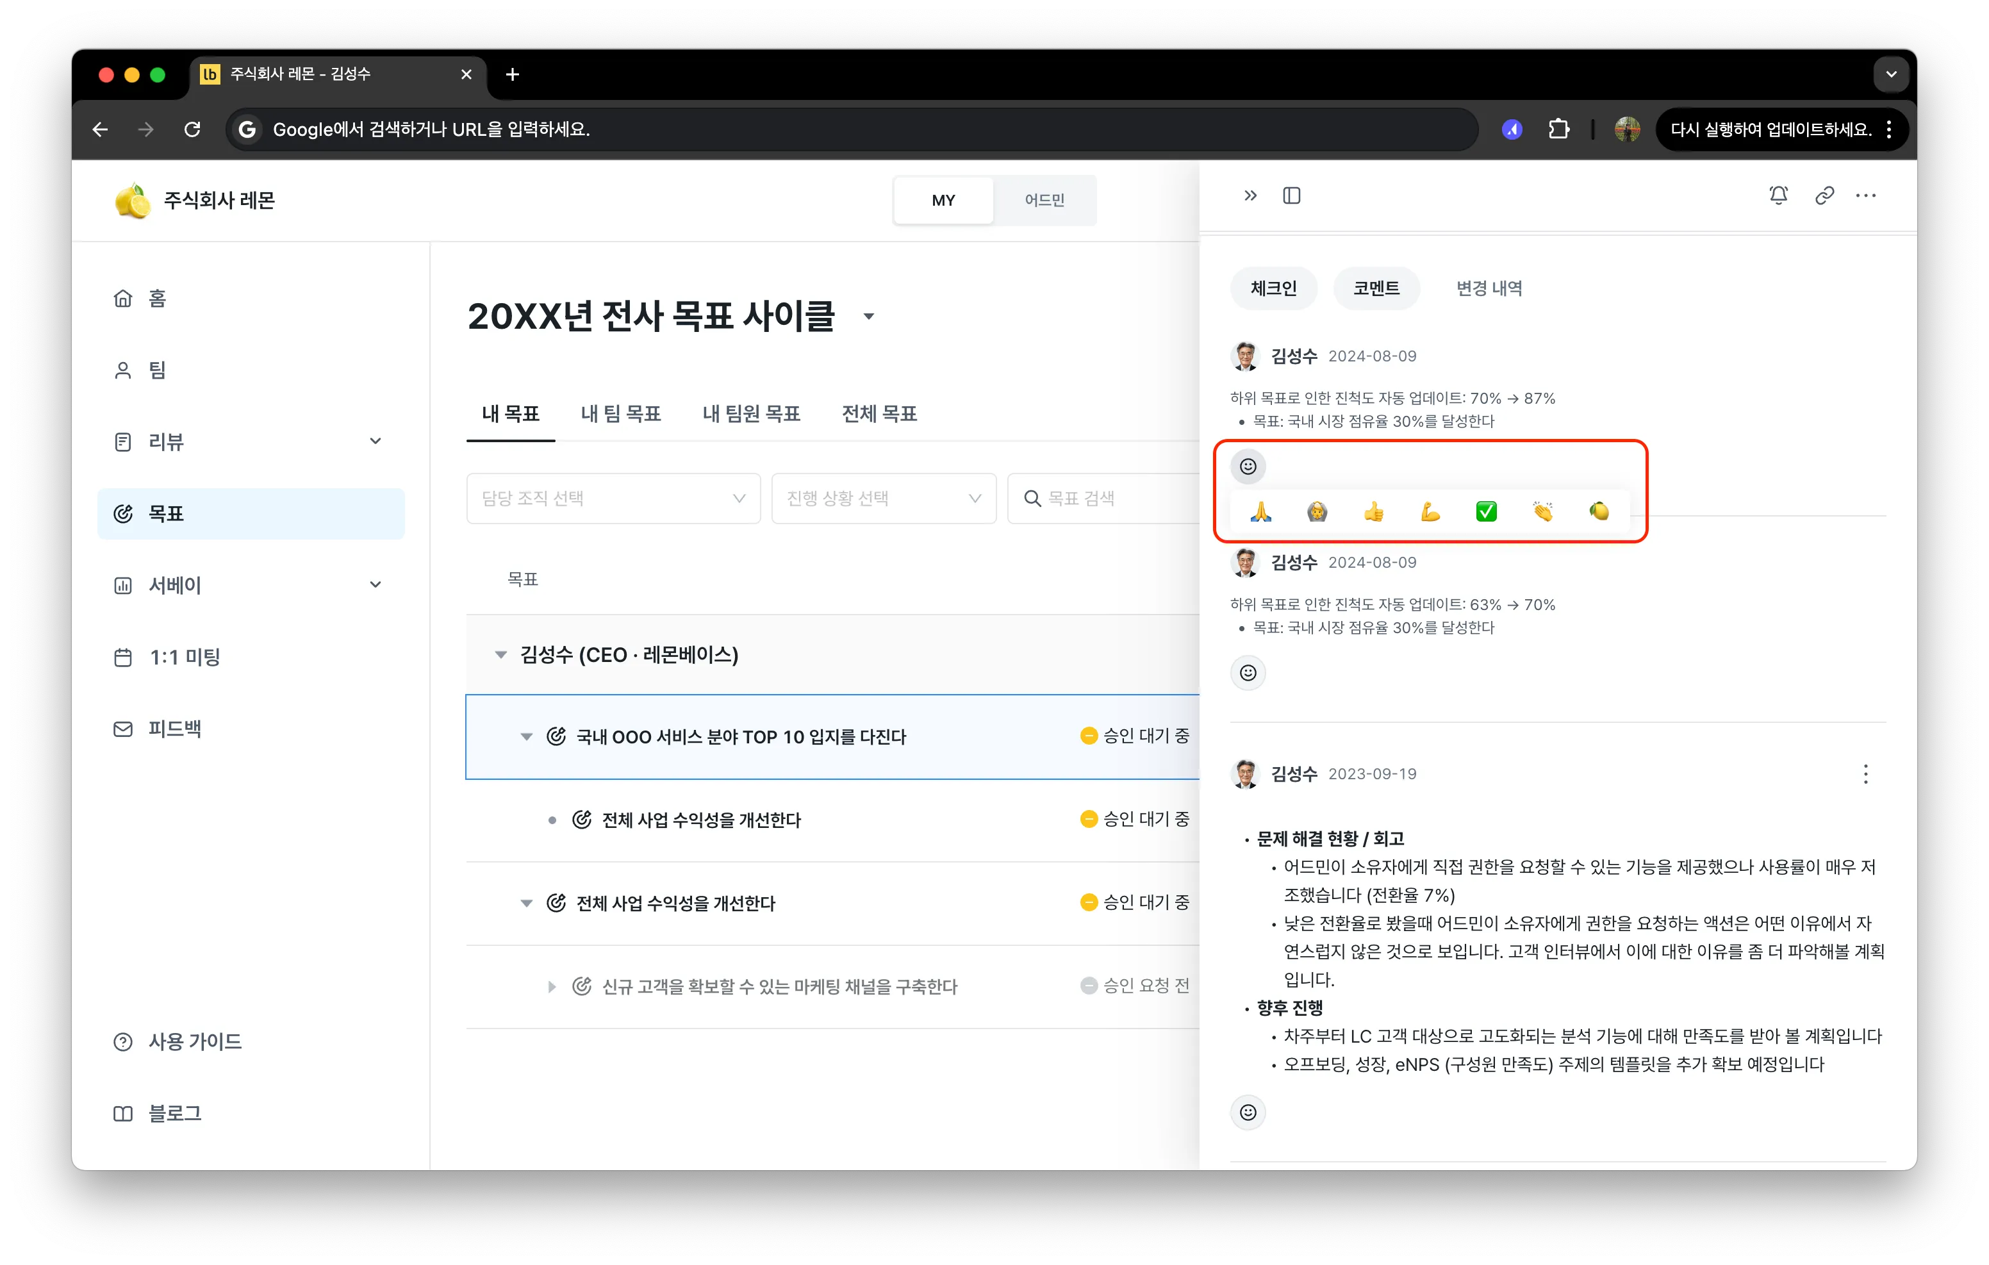Copy link with the chain icon
This screenshot has width=1989, height=1265.
1824,196
